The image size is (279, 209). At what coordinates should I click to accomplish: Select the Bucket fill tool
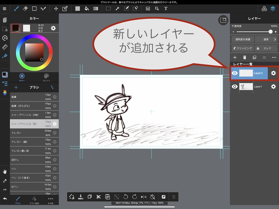point(87,8)
